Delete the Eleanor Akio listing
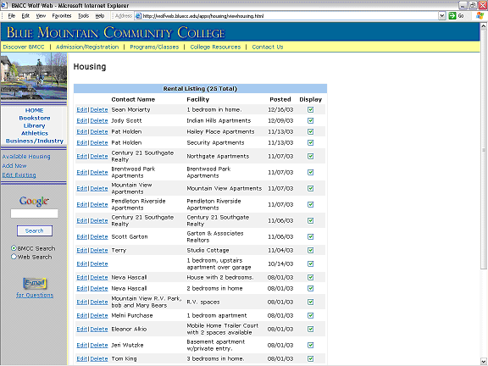 [99, 329]
